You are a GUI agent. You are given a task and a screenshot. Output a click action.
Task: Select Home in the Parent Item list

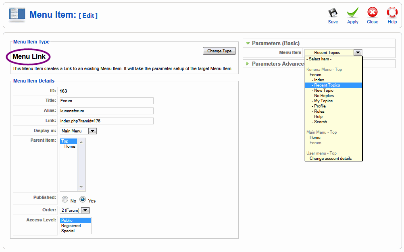pyautogui.click(x=70, y=147)
